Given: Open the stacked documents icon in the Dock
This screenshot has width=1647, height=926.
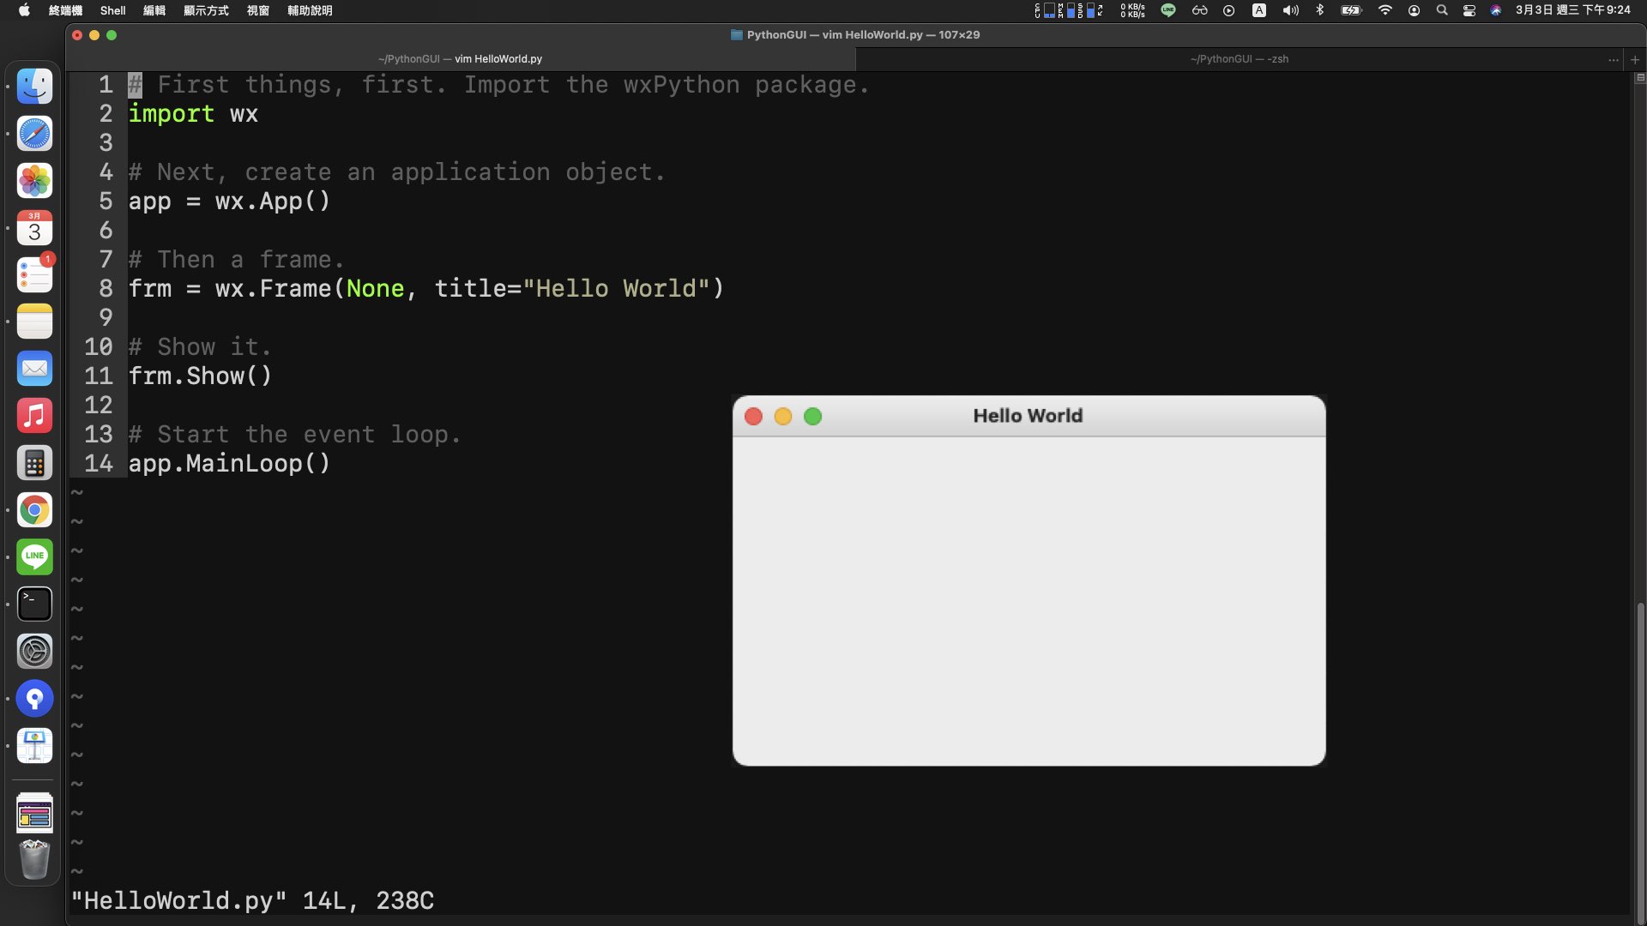Looking at the screenshot, I should pos(34,813).
